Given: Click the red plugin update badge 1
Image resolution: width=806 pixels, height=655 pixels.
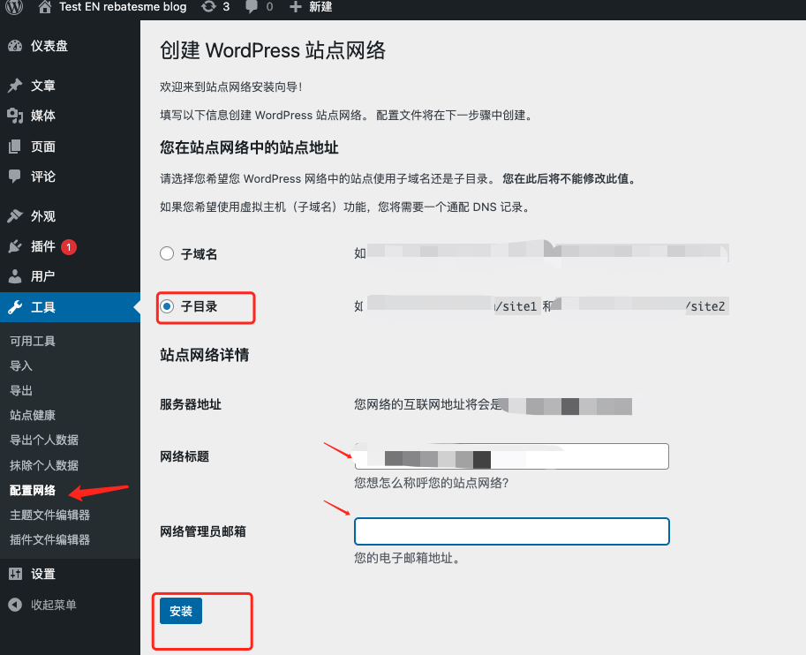Looking at the screenshot, I should tap(69, 247).
